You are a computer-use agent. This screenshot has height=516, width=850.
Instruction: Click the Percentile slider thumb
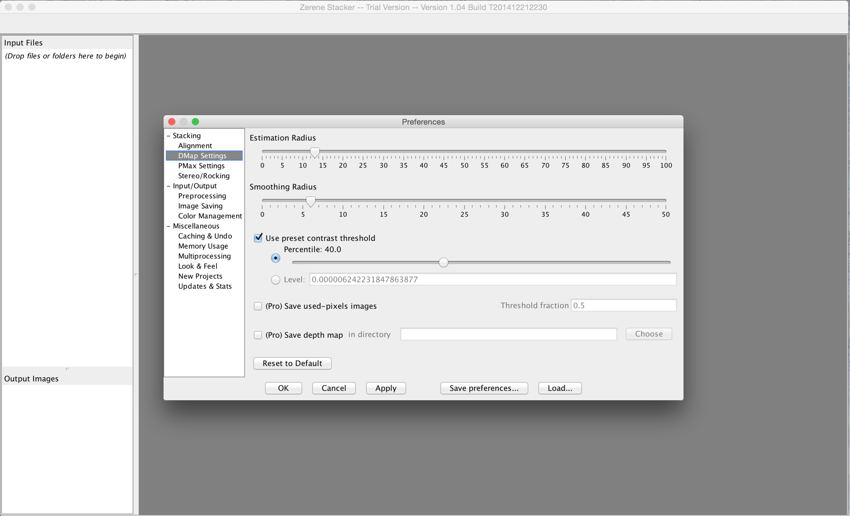point(443,262)
